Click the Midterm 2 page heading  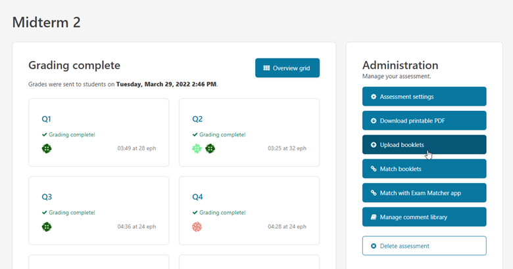46,22
